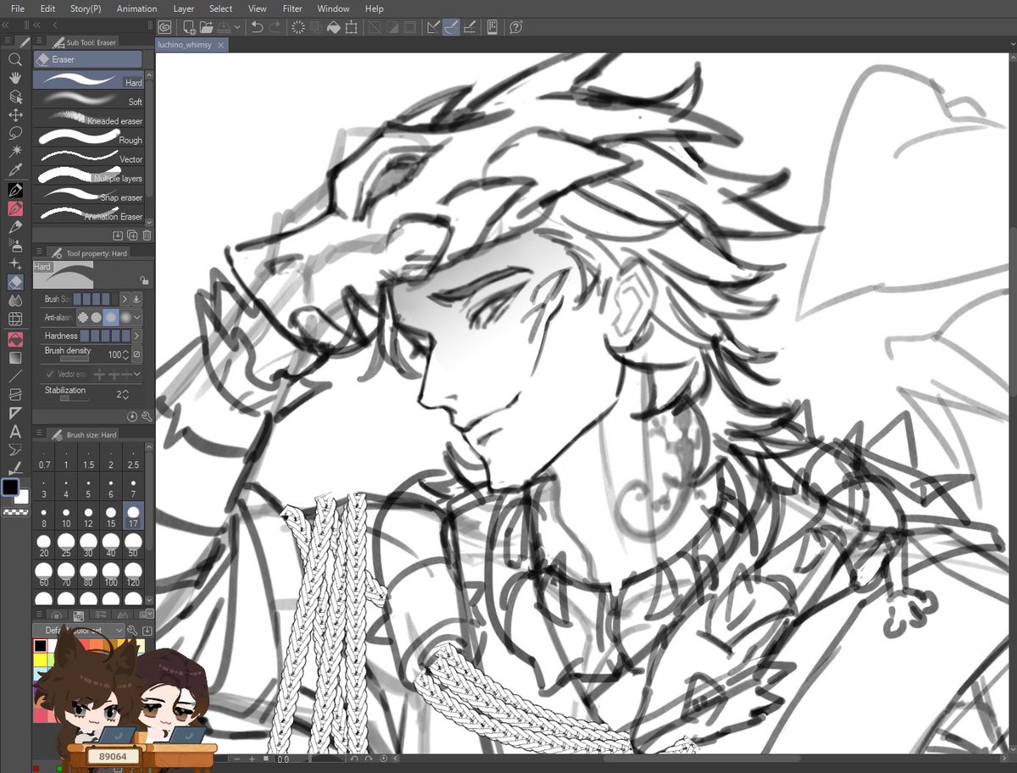Choose the Kneaded eraser sub tool
This screenshot has height=773, width=1017.
(88, 118)
